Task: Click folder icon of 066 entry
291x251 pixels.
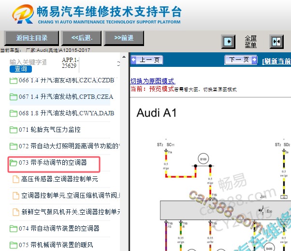Action: [14, 81]
